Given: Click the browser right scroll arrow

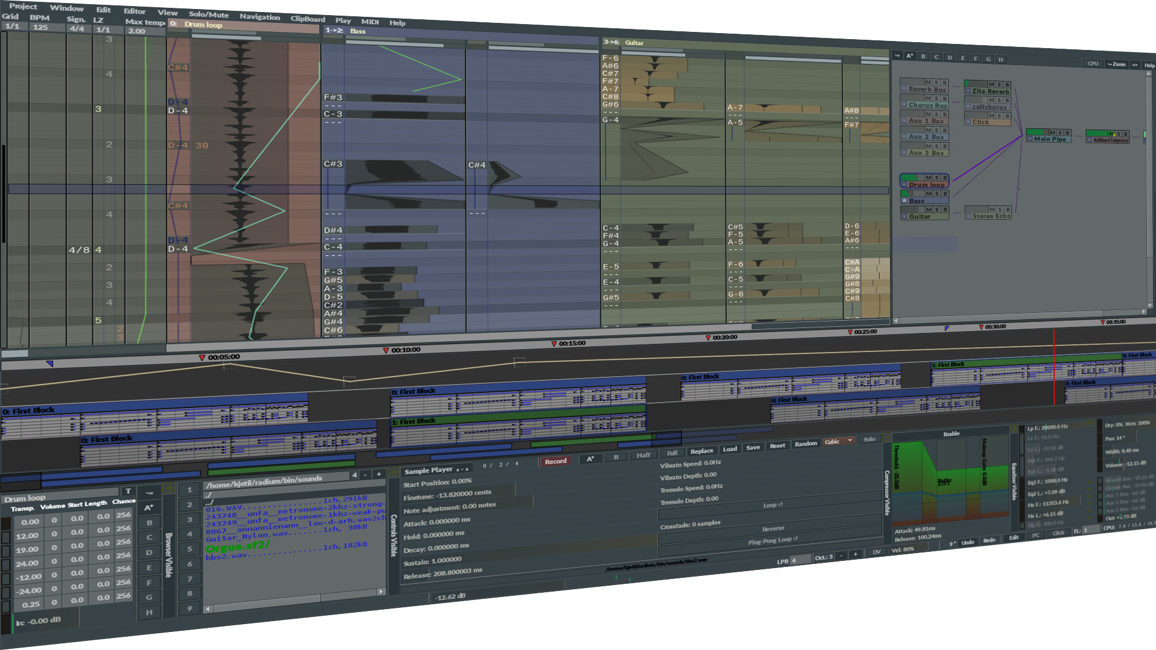Looking at the screenshot, I should click(x=381, y=592).
